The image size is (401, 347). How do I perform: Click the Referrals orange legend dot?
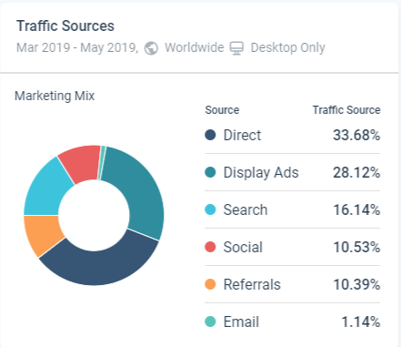click(x=210, y=284)
